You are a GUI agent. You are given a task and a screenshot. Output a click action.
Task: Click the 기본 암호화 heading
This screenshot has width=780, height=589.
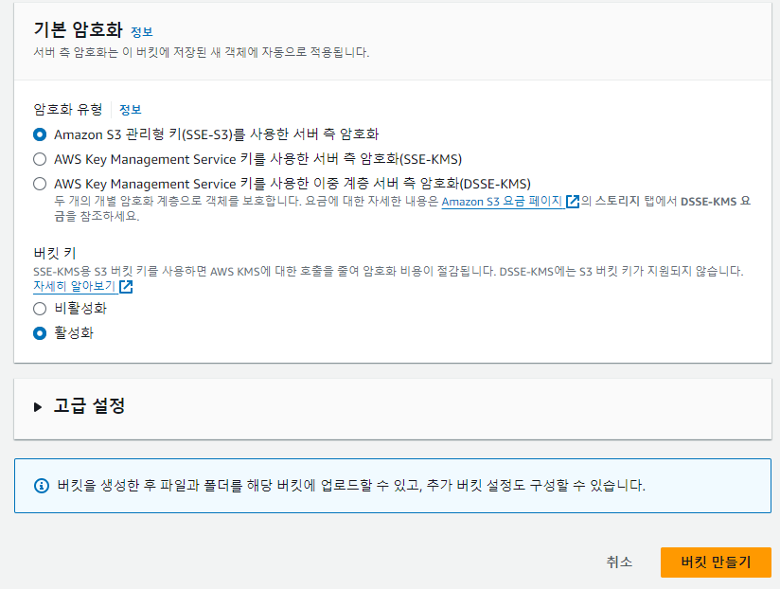pyautogui.click(x=79, y=30)
